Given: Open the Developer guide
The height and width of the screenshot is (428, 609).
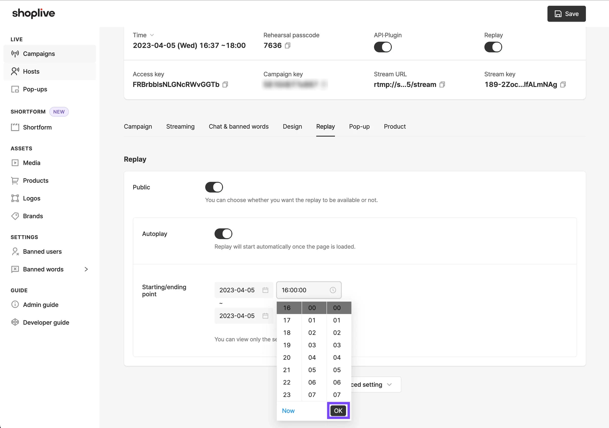Looking at the screenshot, I should 49,323.
